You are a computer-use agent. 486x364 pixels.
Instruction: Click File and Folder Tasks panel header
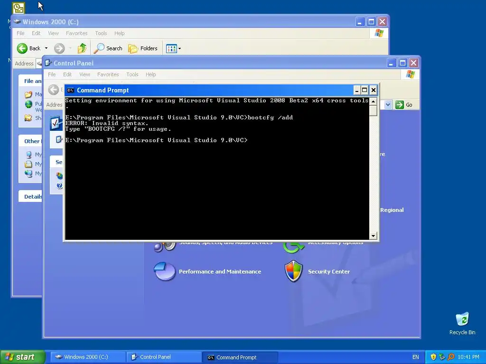(30, 81)
